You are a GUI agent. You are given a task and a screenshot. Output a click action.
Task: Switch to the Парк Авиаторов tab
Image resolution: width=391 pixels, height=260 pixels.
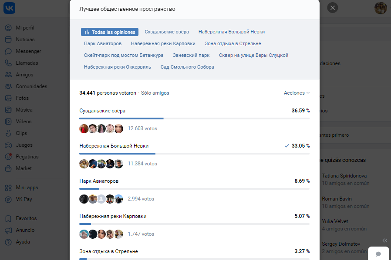[103, 43]
